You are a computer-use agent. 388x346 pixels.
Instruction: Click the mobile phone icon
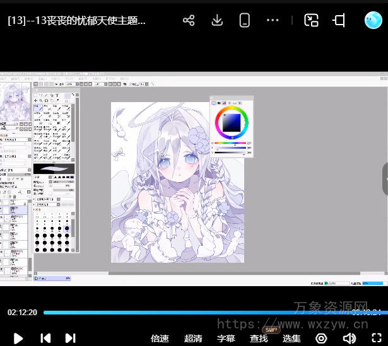point(245,20)
